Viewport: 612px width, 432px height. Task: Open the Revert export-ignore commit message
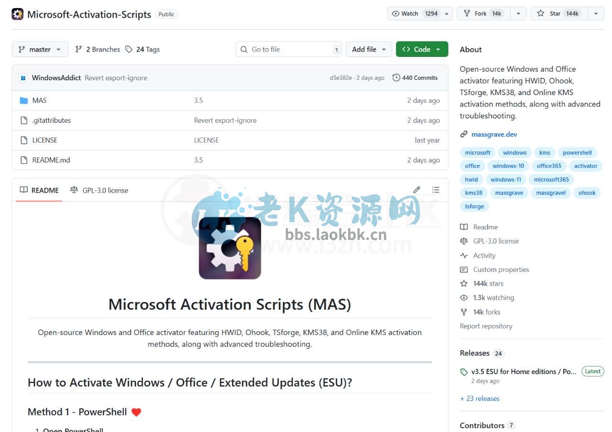(x=116, y=78)
